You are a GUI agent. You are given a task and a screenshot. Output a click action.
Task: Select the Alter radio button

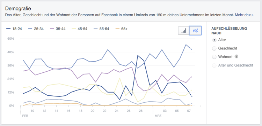pyautogui.click(x=214, y=40)
